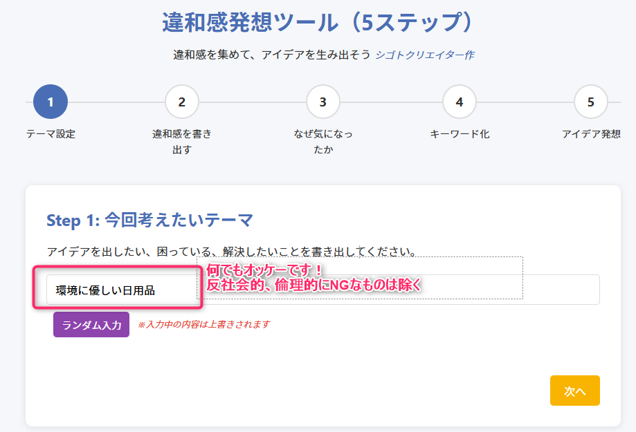Click the instruction text above the input
The width and height of the screenshot is (636, 432).
(x=232, y=250)
